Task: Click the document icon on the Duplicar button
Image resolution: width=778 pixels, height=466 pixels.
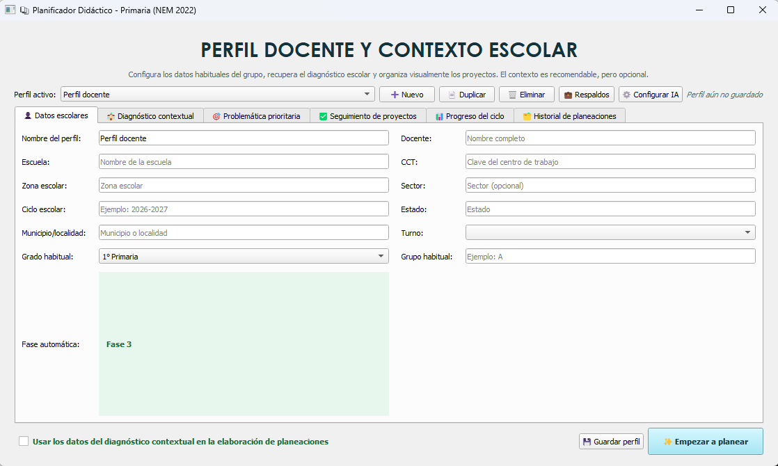Action: [452, 95]
